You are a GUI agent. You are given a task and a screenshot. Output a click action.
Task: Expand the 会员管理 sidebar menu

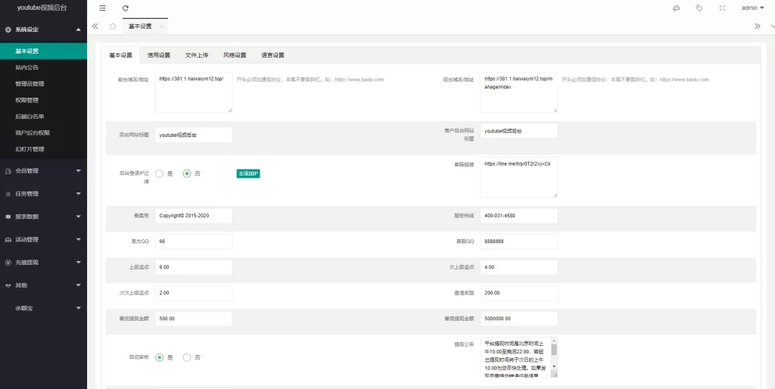click(43, 171)
